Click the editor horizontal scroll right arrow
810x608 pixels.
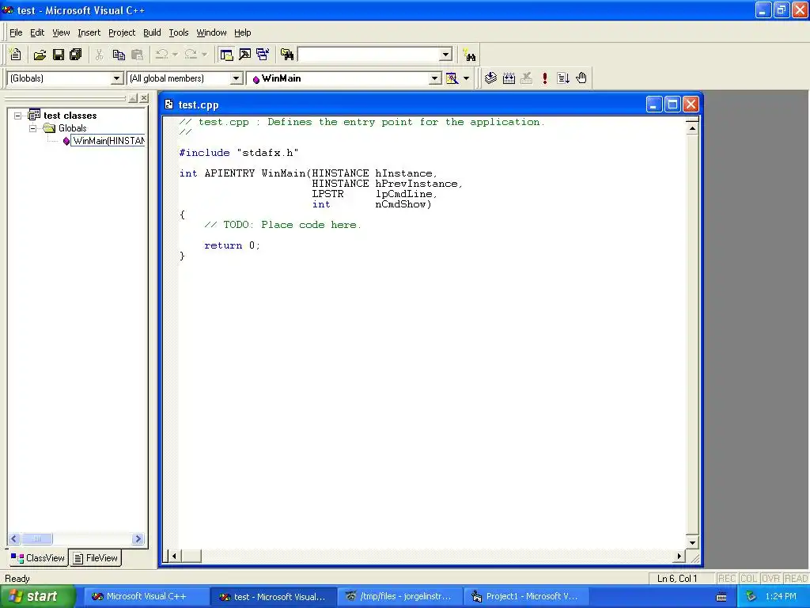click(679, 557)
